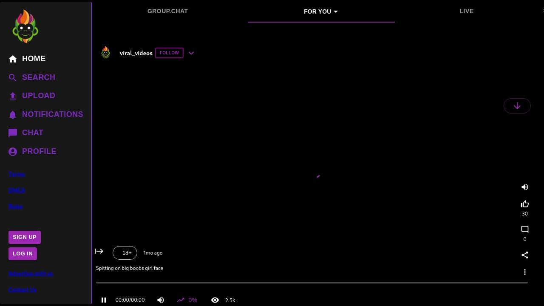544x306 pixels.
Task: Click the 00:00/00:00 time display
Action: tap(130, 300)
